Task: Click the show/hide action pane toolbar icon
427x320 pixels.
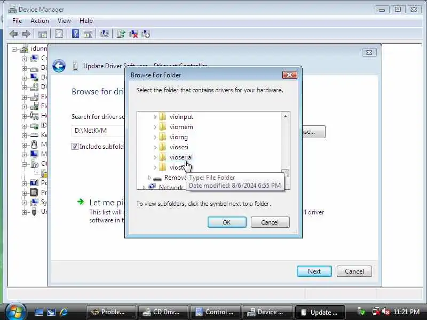Action: [x=88, y=34]
